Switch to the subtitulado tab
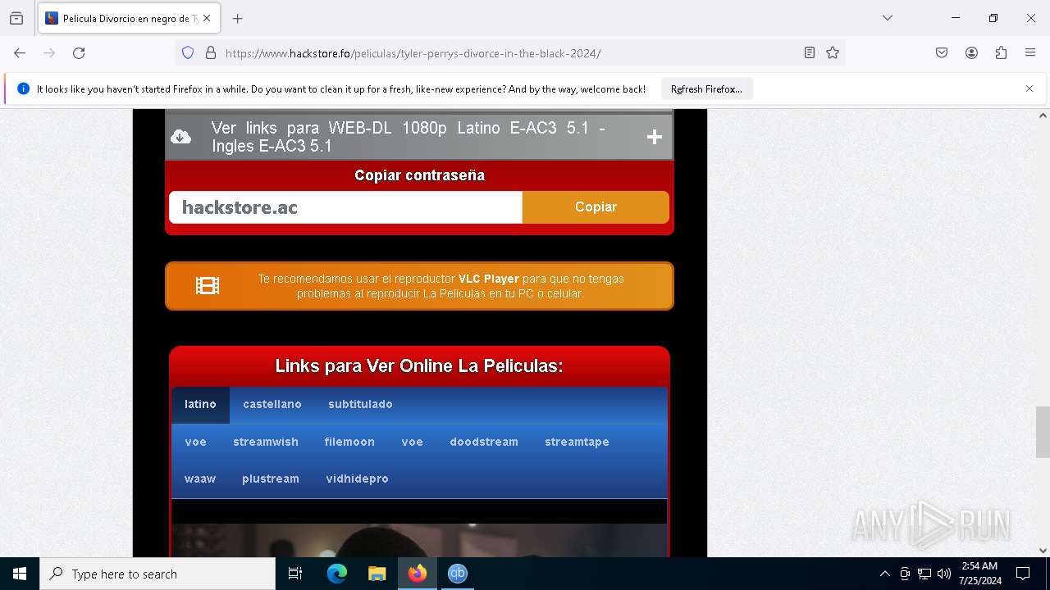This screenshot has height=590, width=1050. click(360, 405)
